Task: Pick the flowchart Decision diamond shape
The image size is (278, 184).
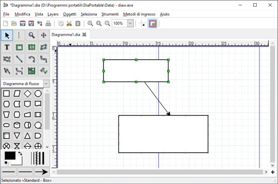Action: [x=27, y=93]
